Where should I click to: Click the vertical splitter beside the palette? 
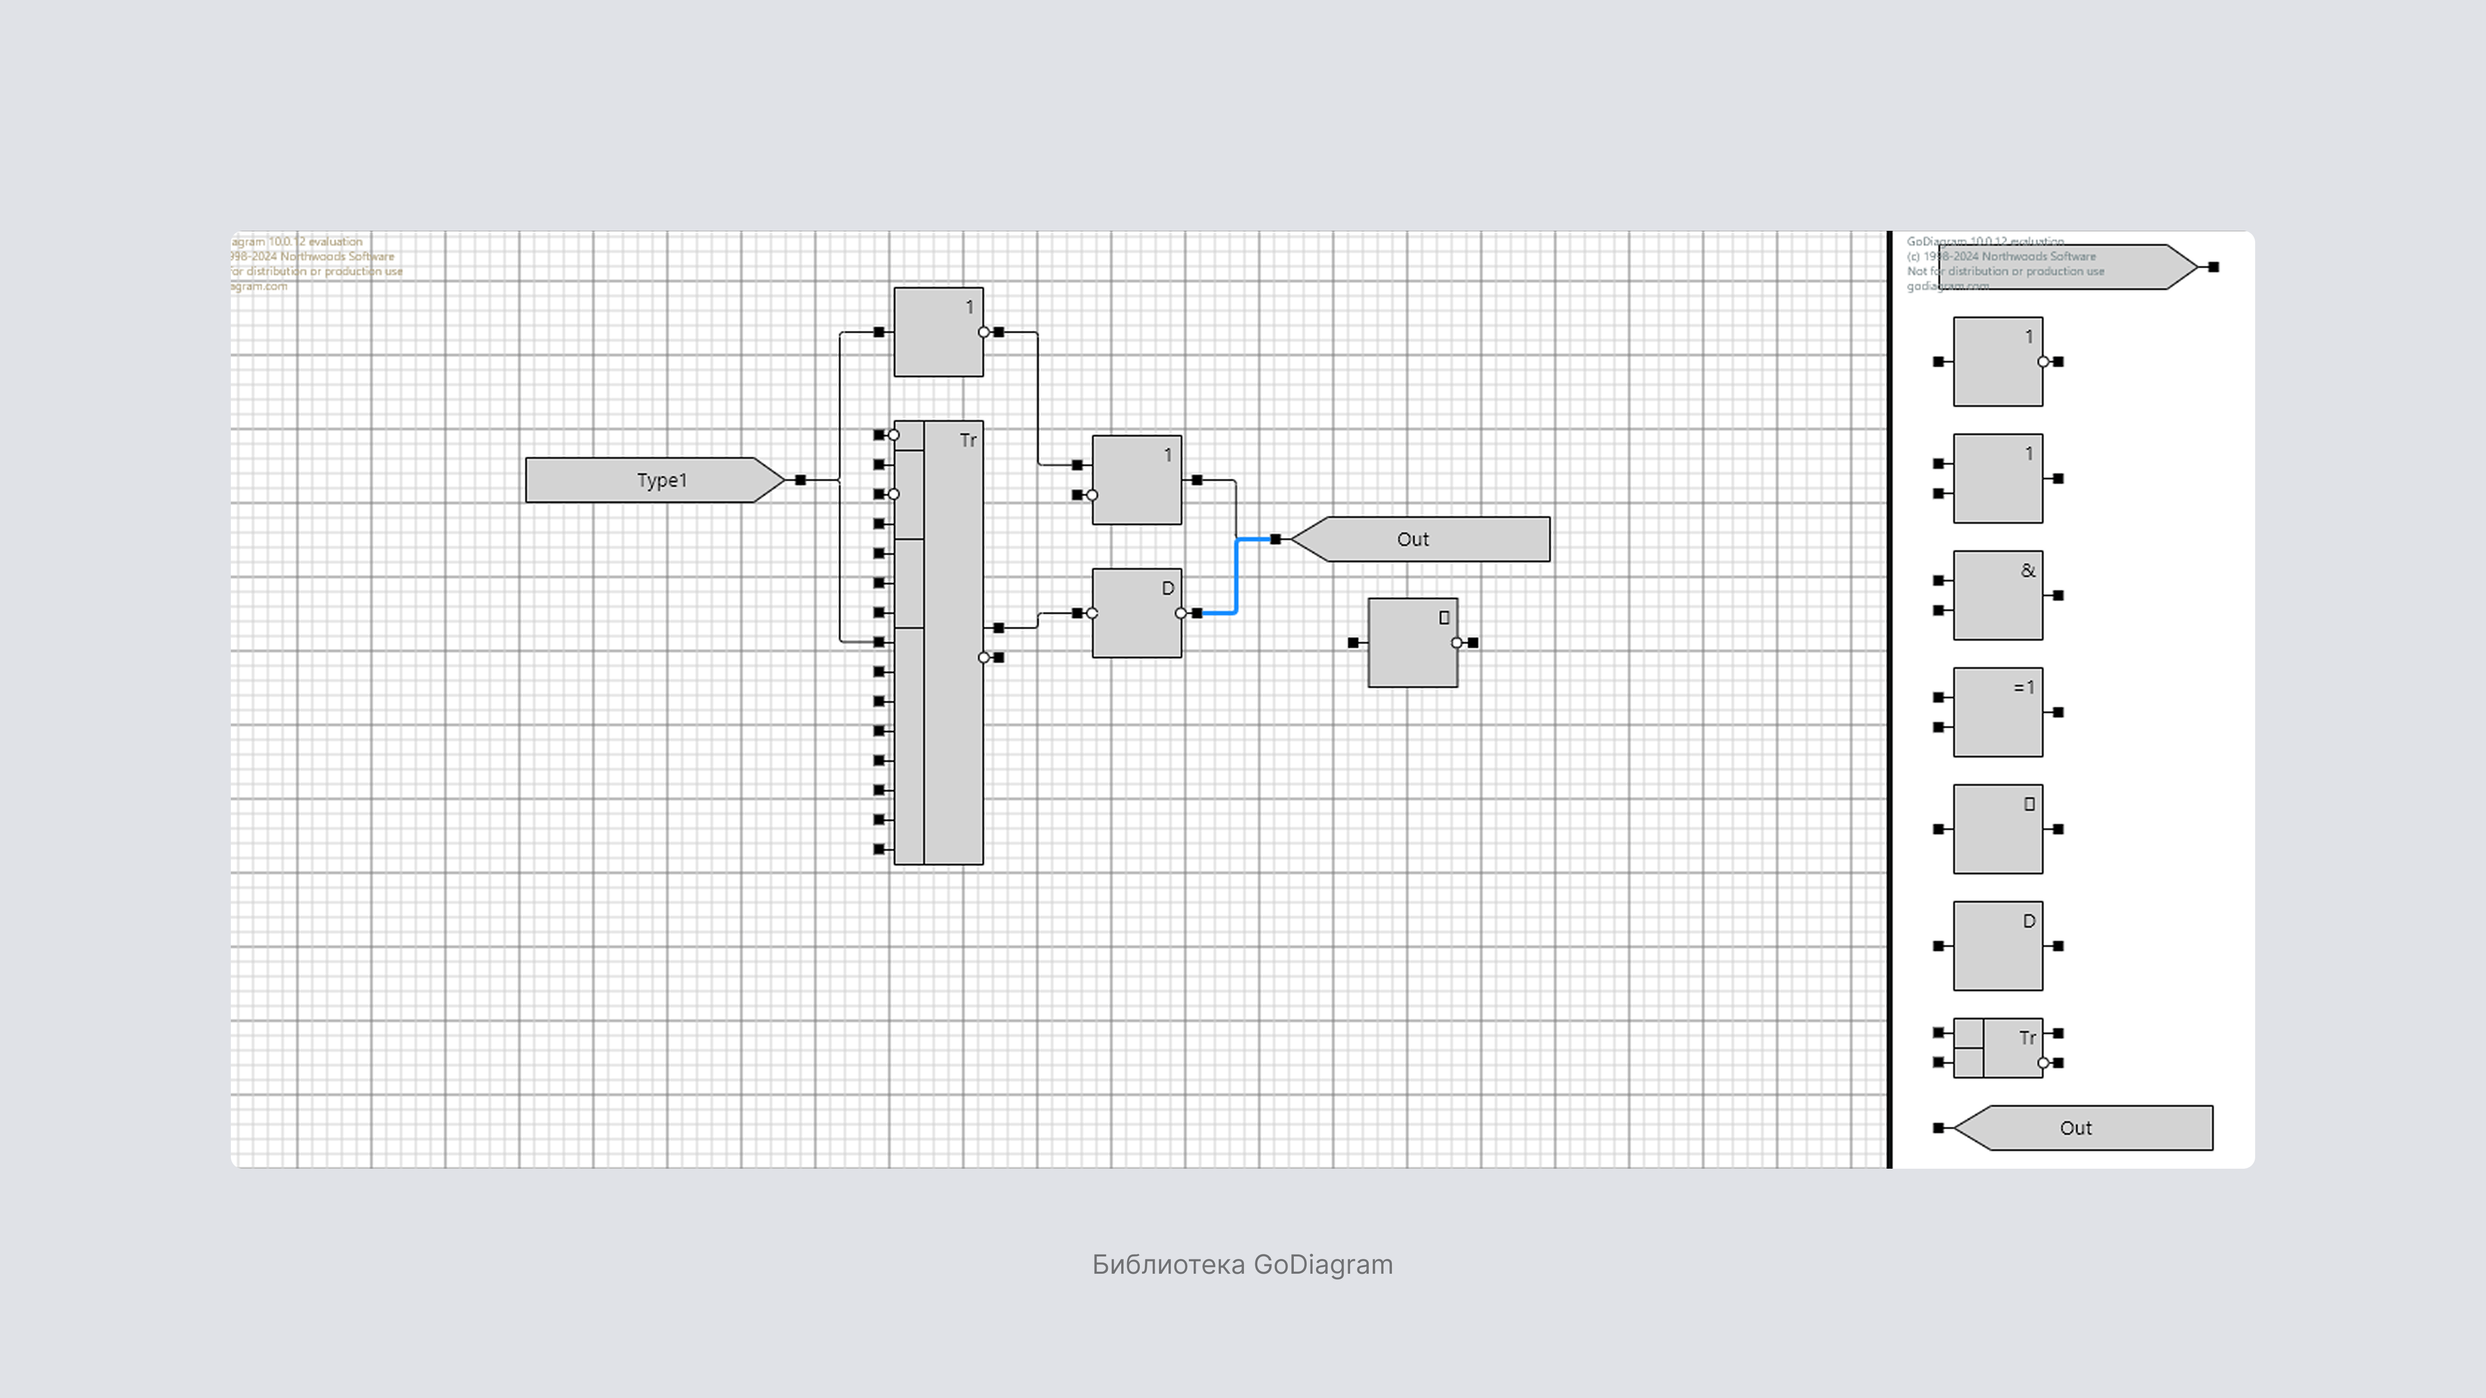(x=1890, y=699)
